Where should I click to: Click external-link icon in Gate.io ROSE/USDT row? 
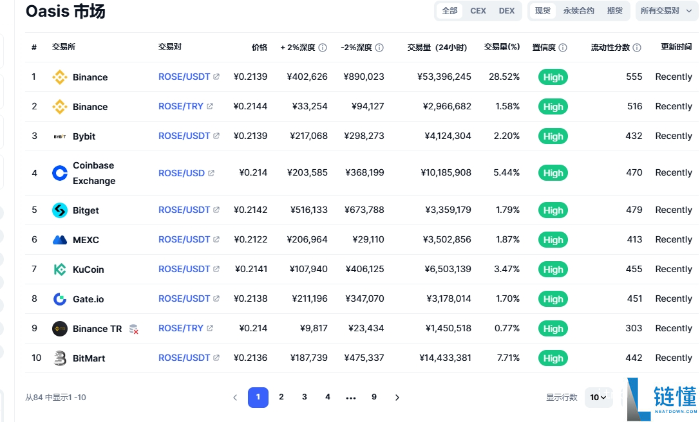pyautogui.click(x=216, y=298)
